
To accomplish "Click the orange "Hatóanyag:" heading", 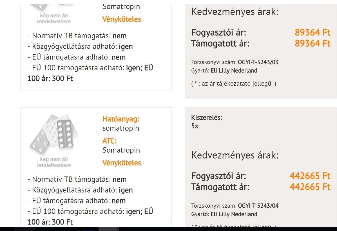I will [x=121, y=119].
